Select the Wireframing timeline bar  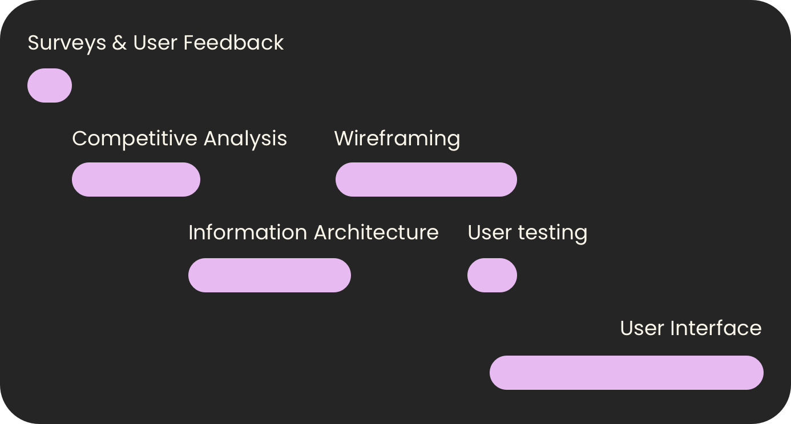pos(426,180)
